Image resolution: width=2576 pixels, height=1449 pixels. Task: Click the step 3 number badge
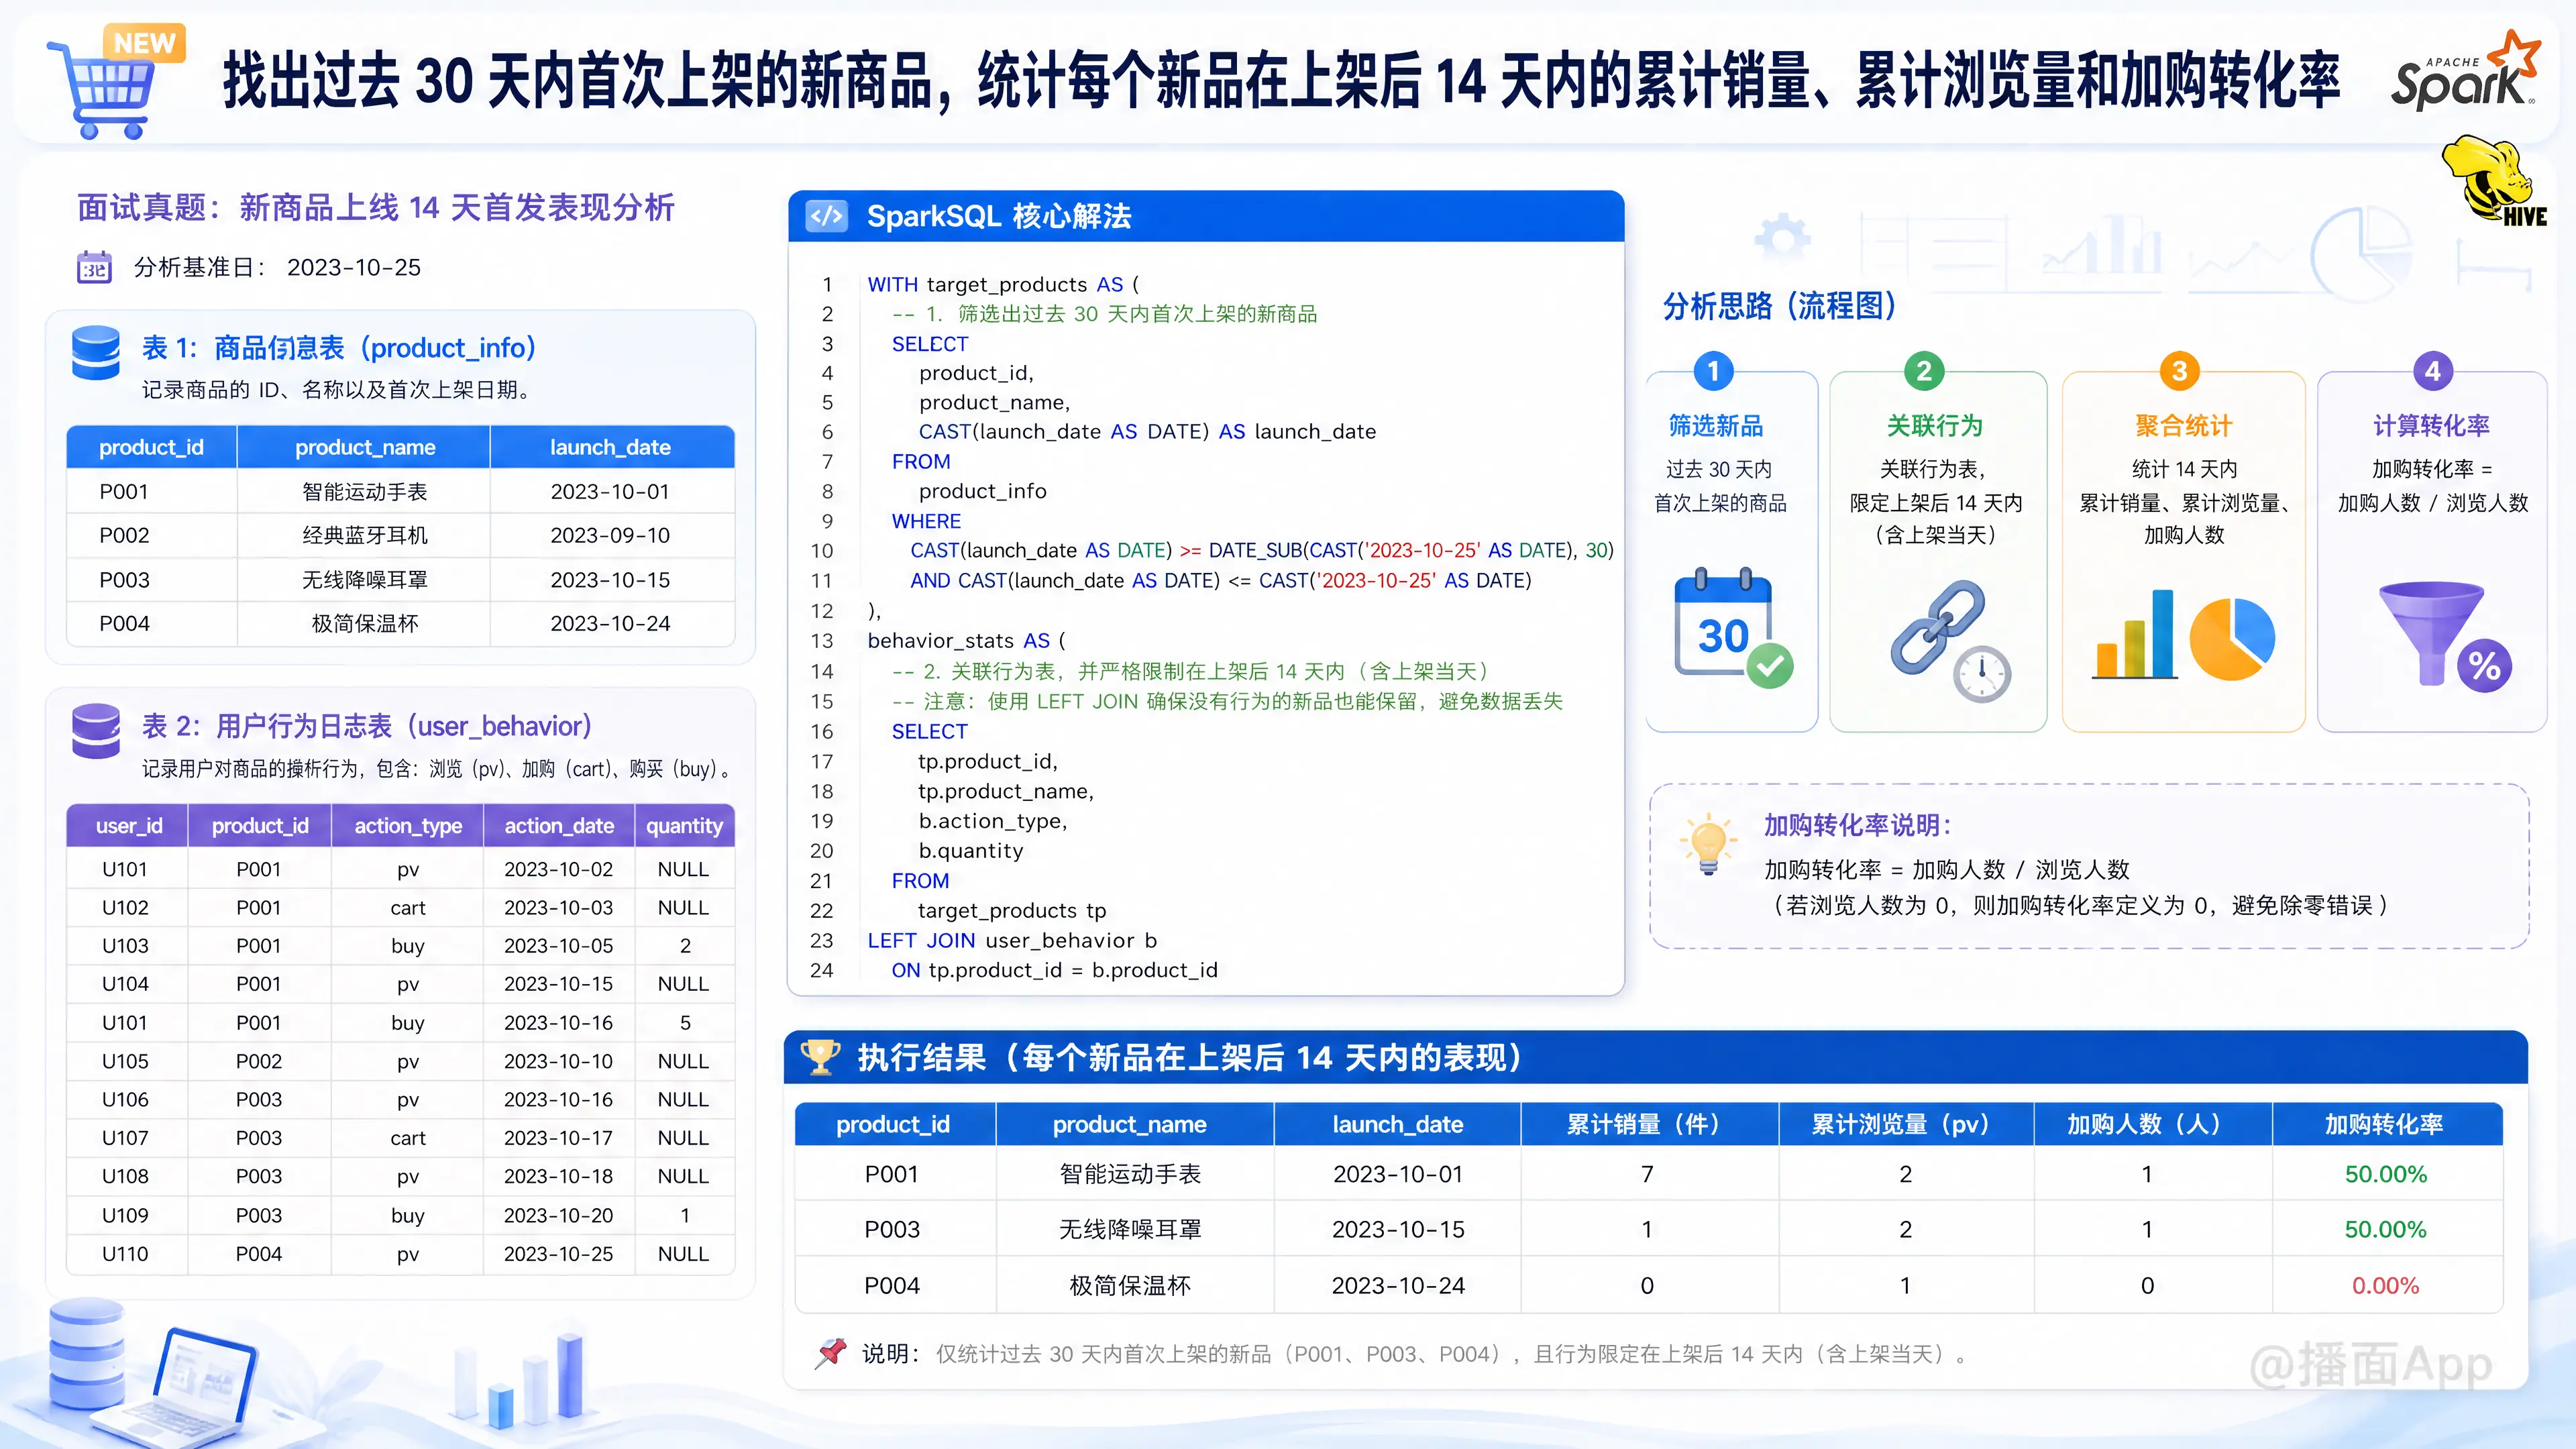pos(2180,371)
